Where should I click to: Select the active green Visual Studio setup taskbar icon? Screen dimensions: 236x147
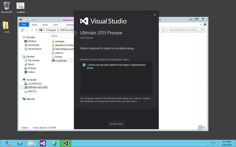pos(65,143)
